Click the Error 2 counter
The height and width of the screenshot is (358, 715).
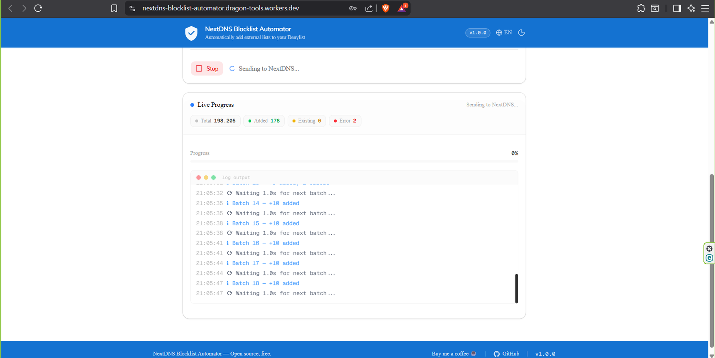click(345, 121)
